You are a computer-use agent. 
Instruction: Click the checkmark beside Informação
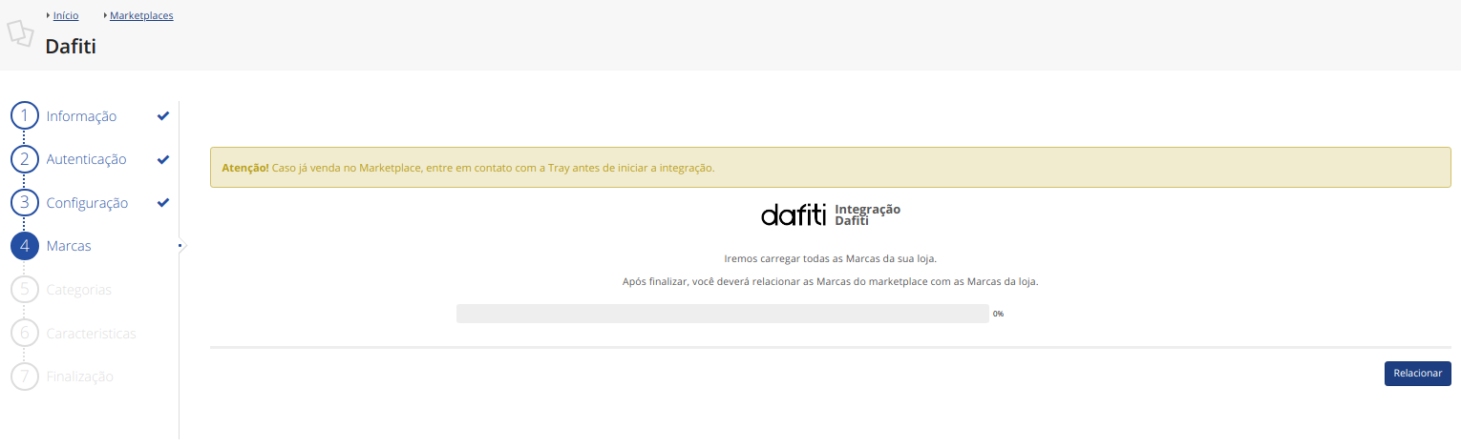pyautogui.click(x=163, y=115)
